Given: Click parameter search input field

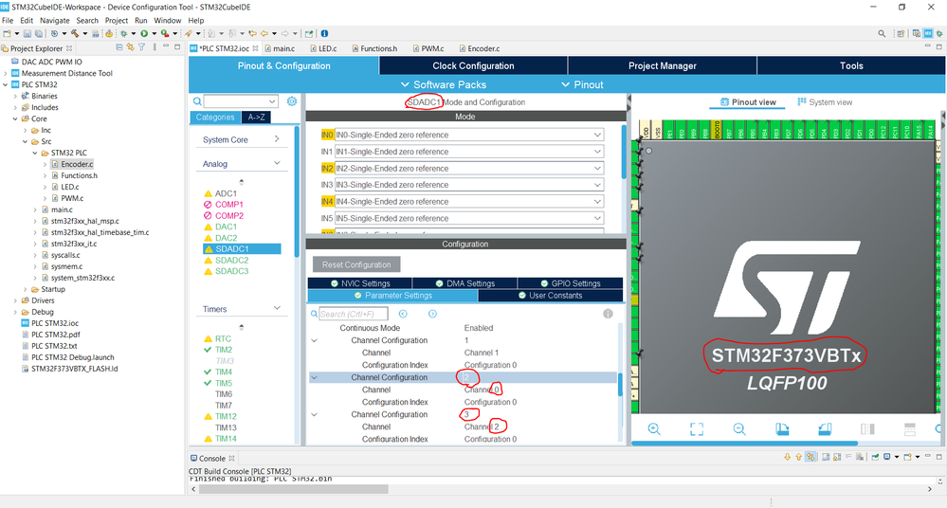Looking at the screenshot, I should [x=354, y=314].
